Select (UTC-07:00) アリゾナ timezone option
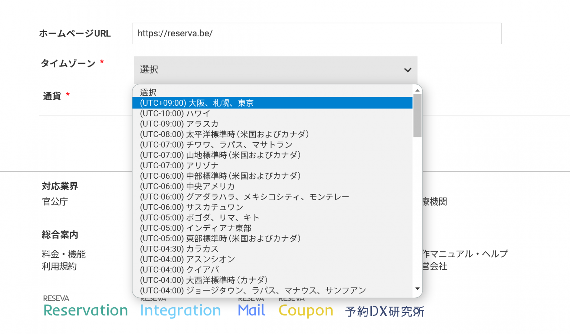 [x=179, y=166]
